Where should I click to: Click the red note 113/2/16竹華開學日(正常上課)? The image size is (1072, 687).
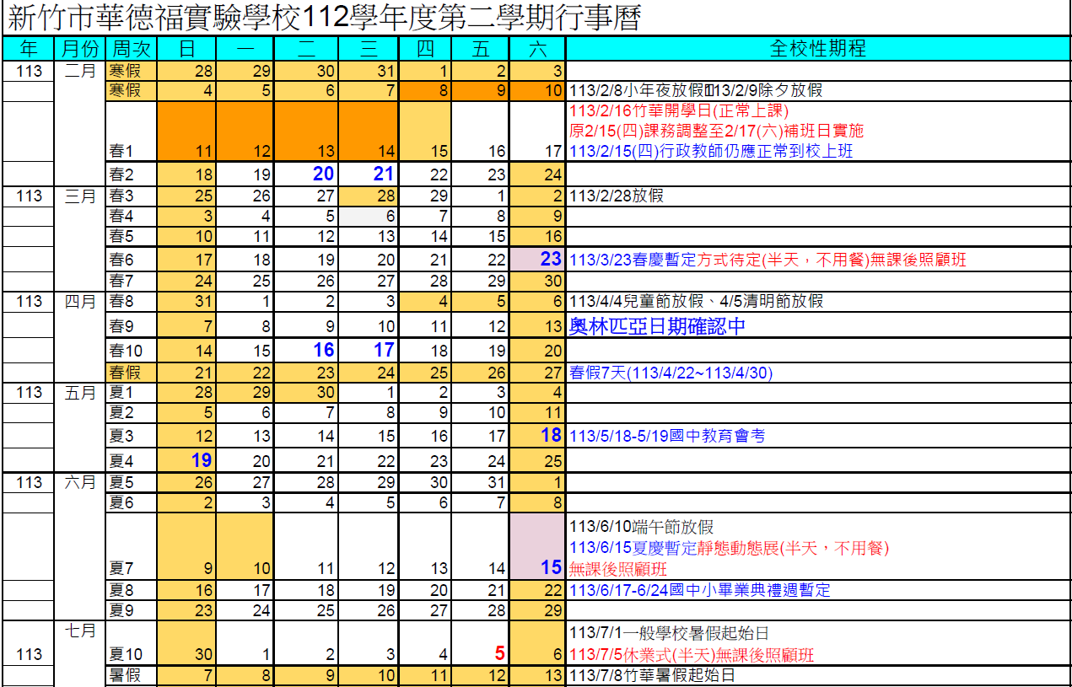pos(679,110)
